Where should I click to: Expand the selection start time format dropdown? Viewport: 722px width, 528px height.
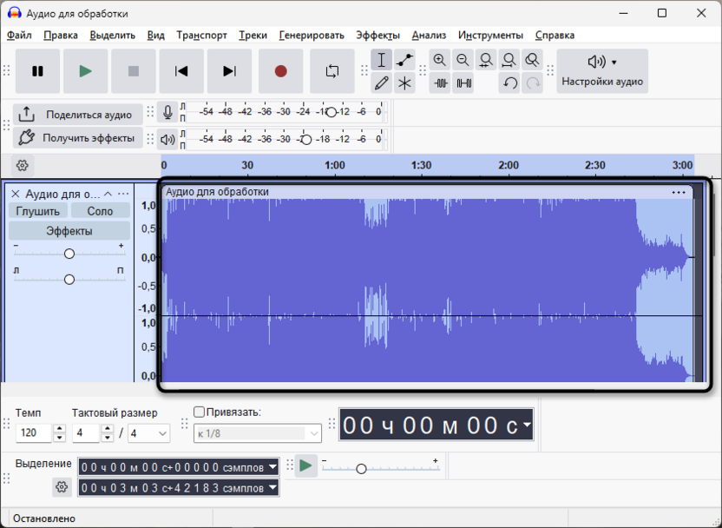273,467
